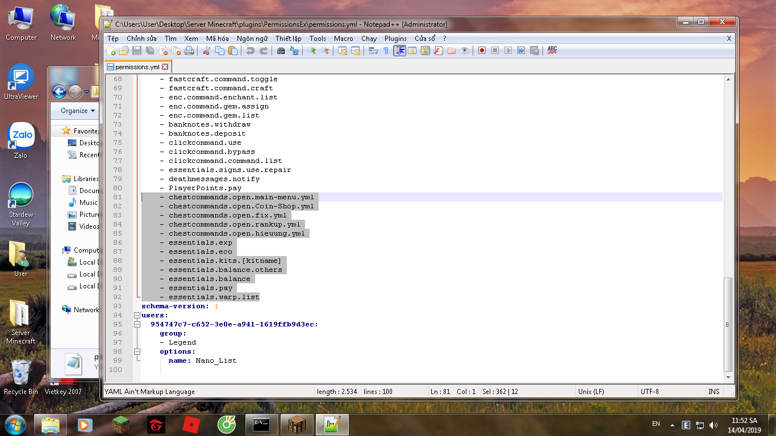Open the Plugins menu
This screenshot has width=776, height=436.
(x=395, y=39)
